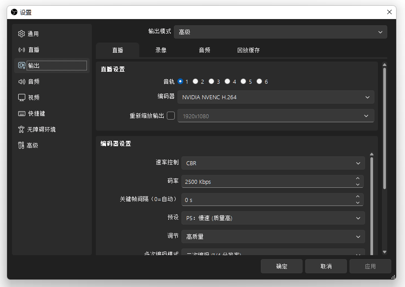Click the Audio (音频) speaker icon
Viewport: 405px width, 287px height.
point(21,81)
